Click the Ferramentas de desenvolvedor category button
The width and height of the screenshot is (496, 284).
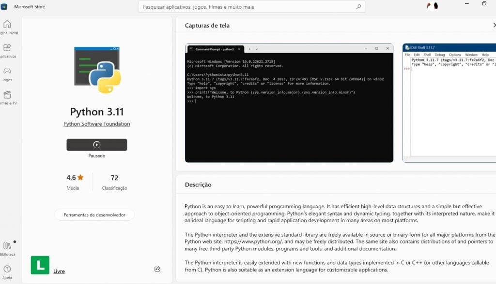(94, 215)
